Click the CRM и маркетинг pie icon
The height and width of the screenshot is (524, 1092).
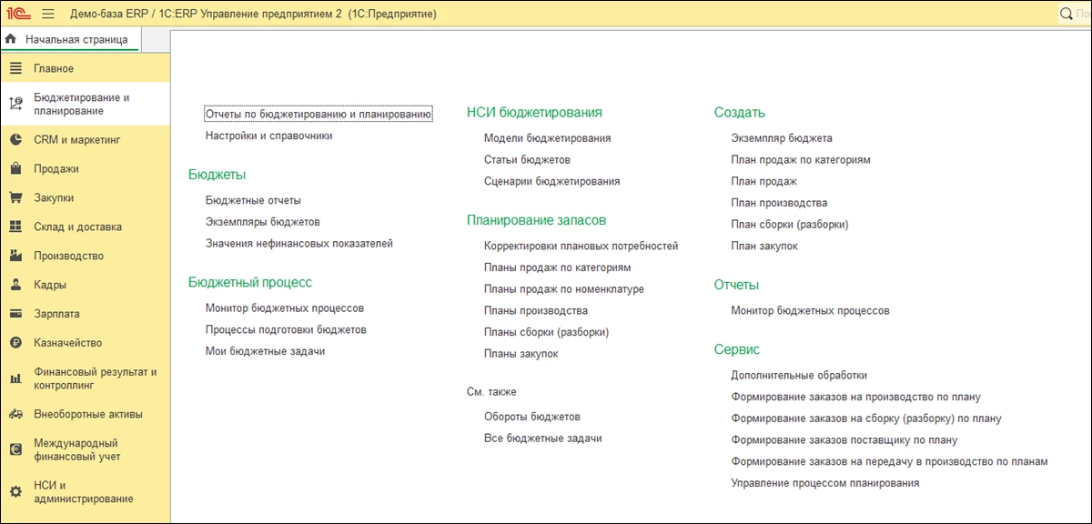click(x=15, y=139)
